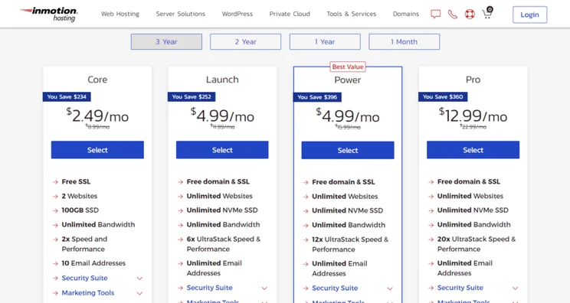Open Security Suite link in Power plan
Viewport: 570px width, 303px height.
tap(335, 288)
